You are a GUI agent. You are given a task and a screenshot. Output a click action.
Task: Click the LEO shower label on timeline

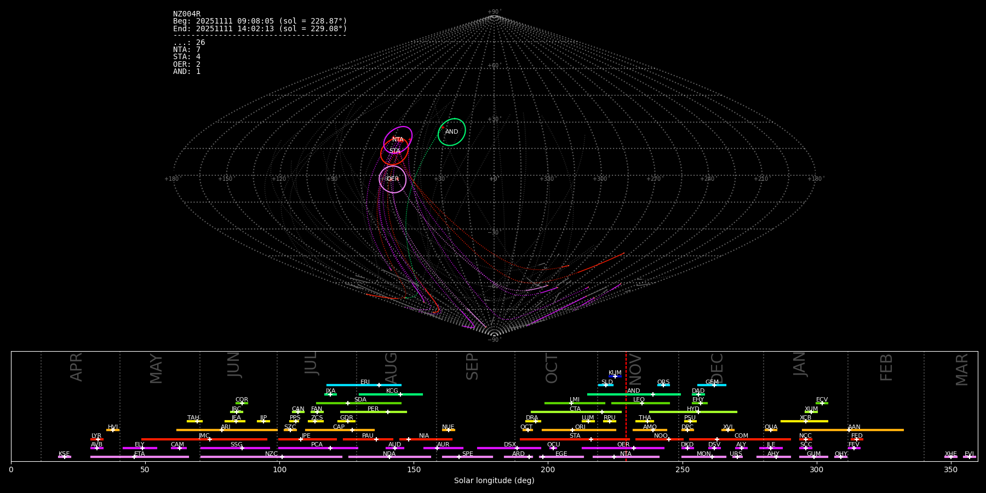pos(639,400)
